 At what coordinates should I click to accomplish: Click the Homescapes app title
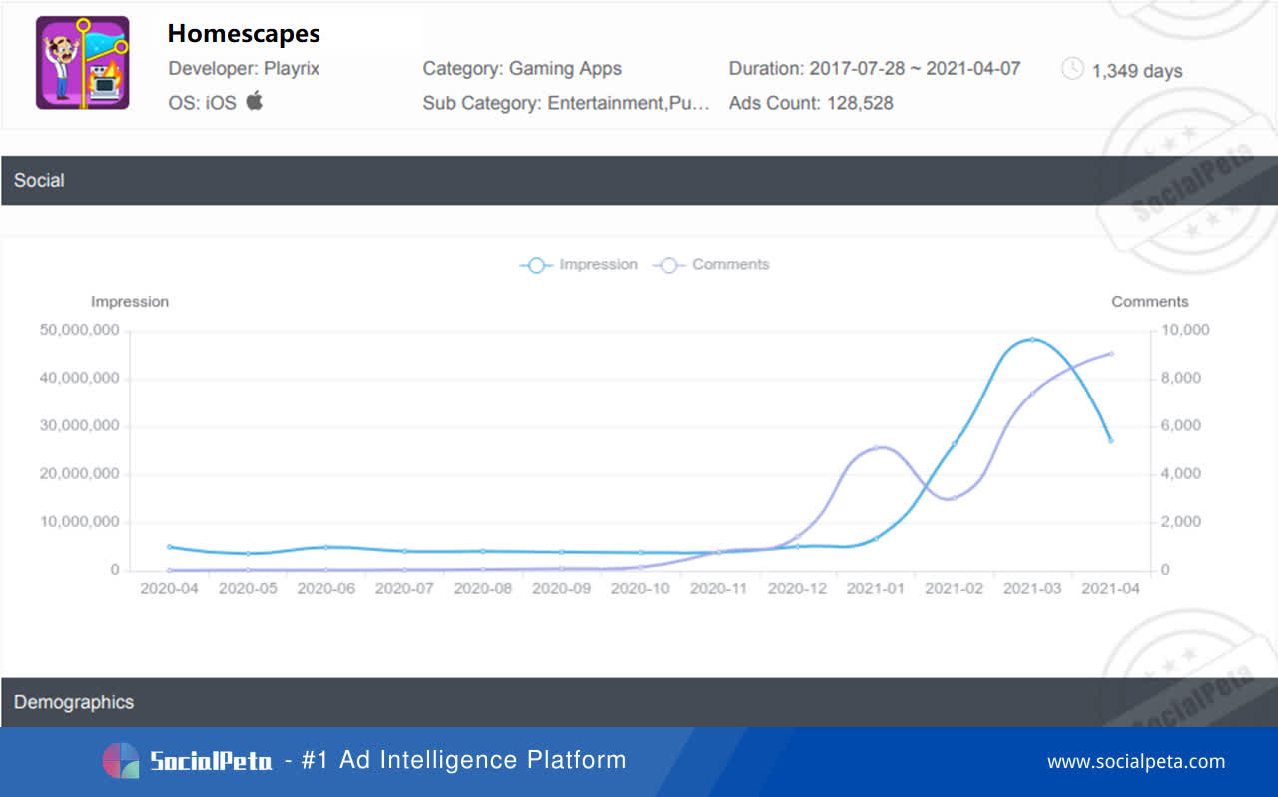(x=244, y=33)
